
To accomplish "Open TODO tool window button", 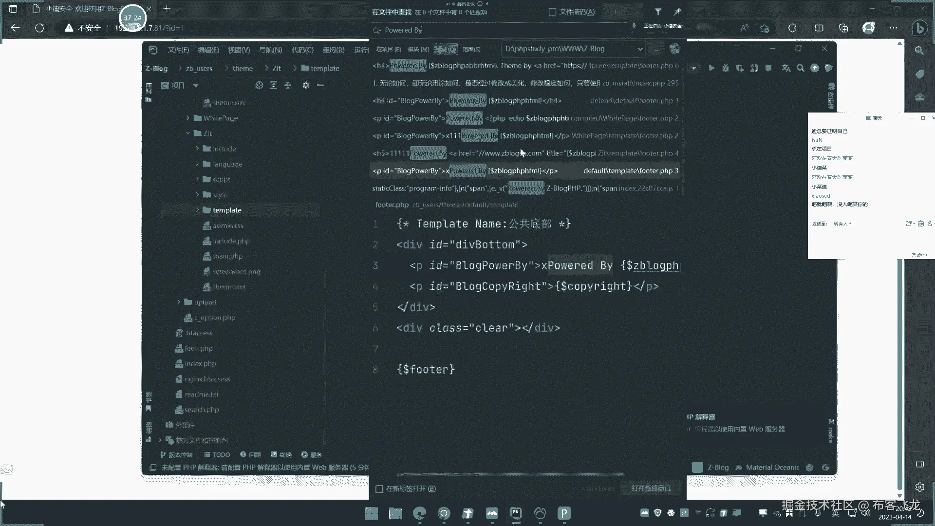I will coord(217,454).
